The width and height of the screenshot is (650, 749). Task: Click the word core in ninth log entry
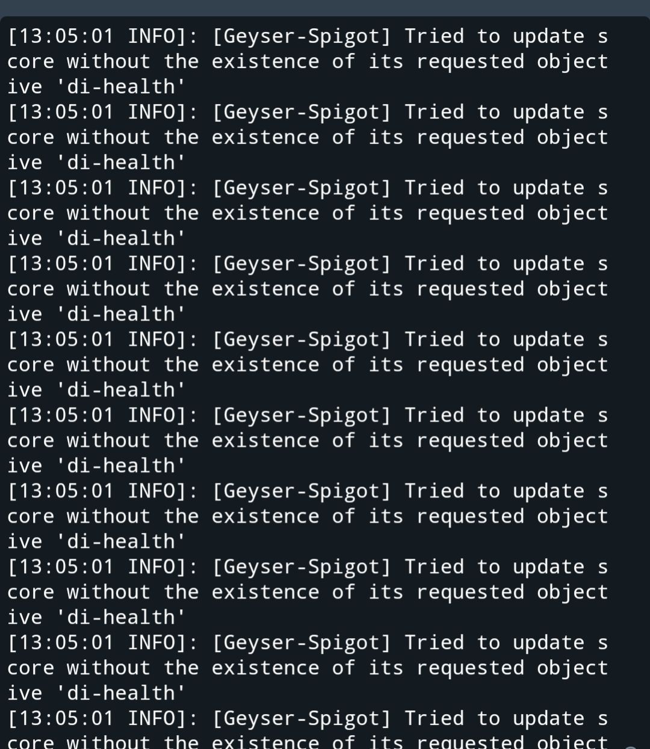coord(30,669)
